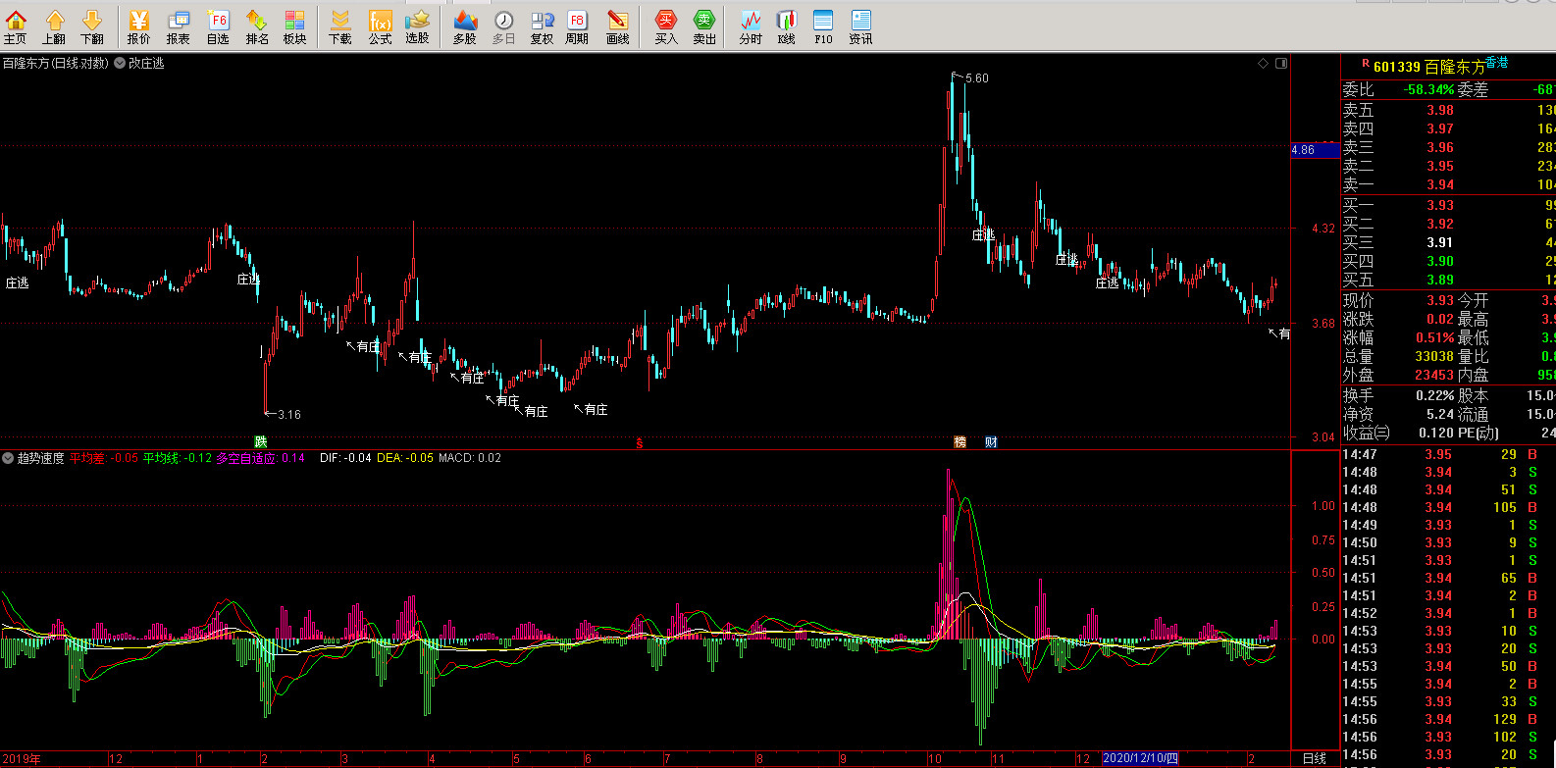Click the 委比 value -58.34%
Viewport: 1556px width, 768px height.
tap(1429, 89)
